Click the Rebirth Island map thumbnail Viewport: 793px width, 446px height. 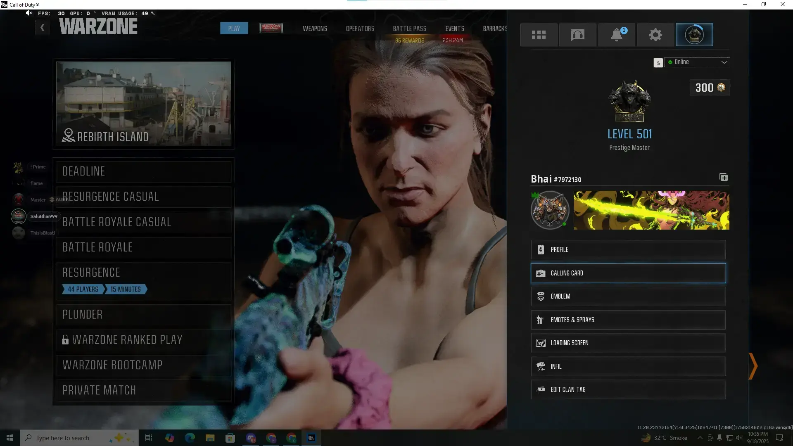[143, 103]
